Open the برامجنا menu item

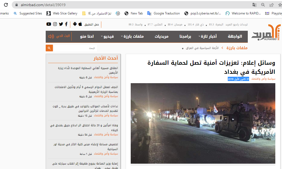point(186,36)
